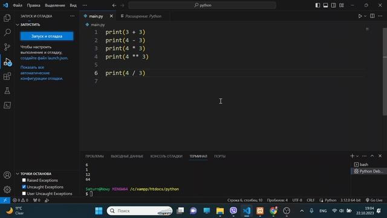Viewport: 387px width, 218px height.
Task: Click the editor vertical scrollbar
Action: pos(385,71)
